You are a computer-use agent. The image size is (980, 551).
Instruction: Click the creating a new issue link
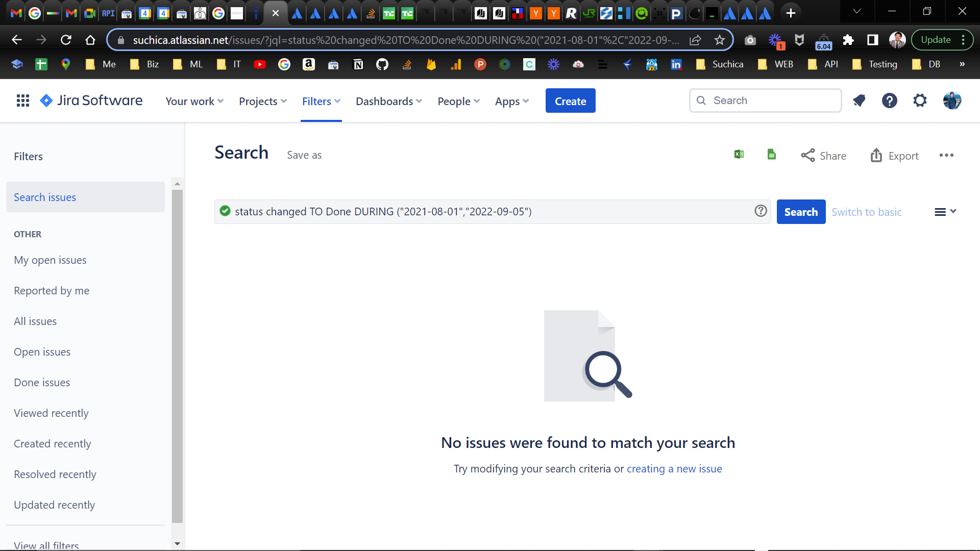coord(674,468)
